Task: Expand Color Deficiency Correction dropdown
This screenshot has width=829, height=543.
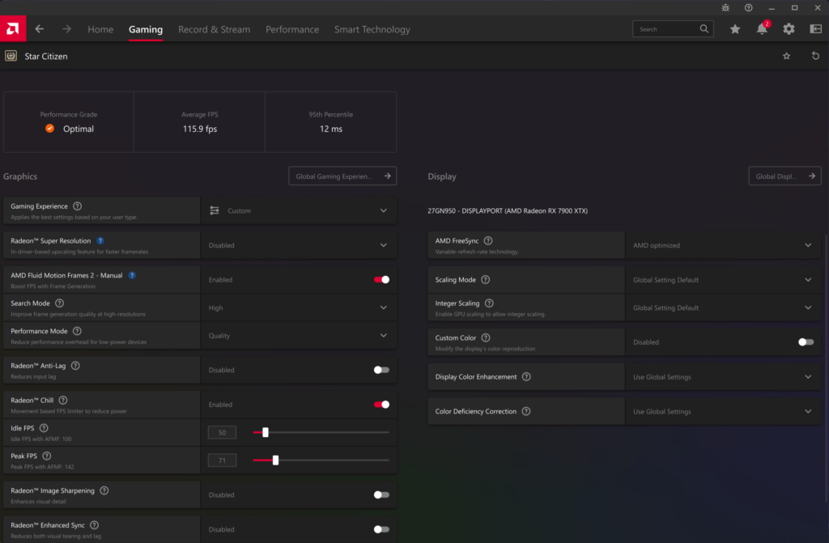Action: pos(723,411)
